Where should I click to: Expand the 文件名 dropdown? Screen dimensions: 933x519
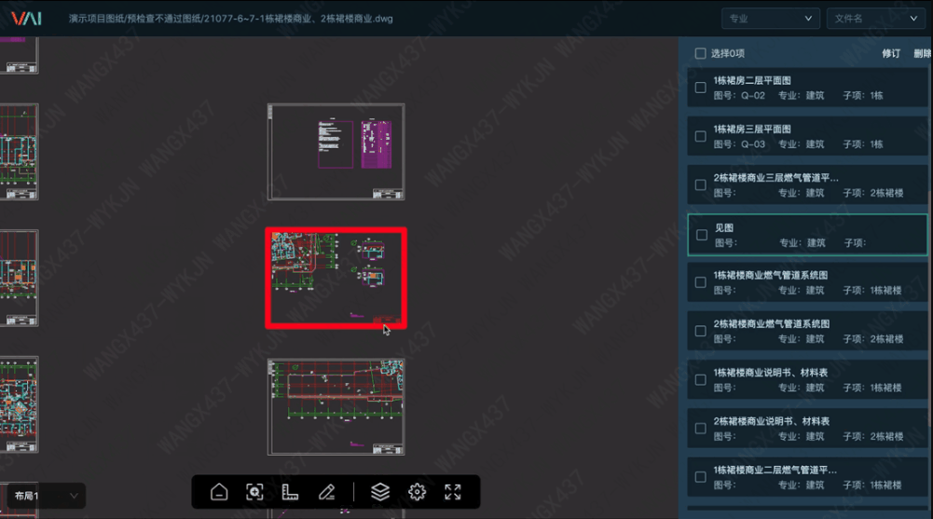pyautogui.click(x=874, y=19)
